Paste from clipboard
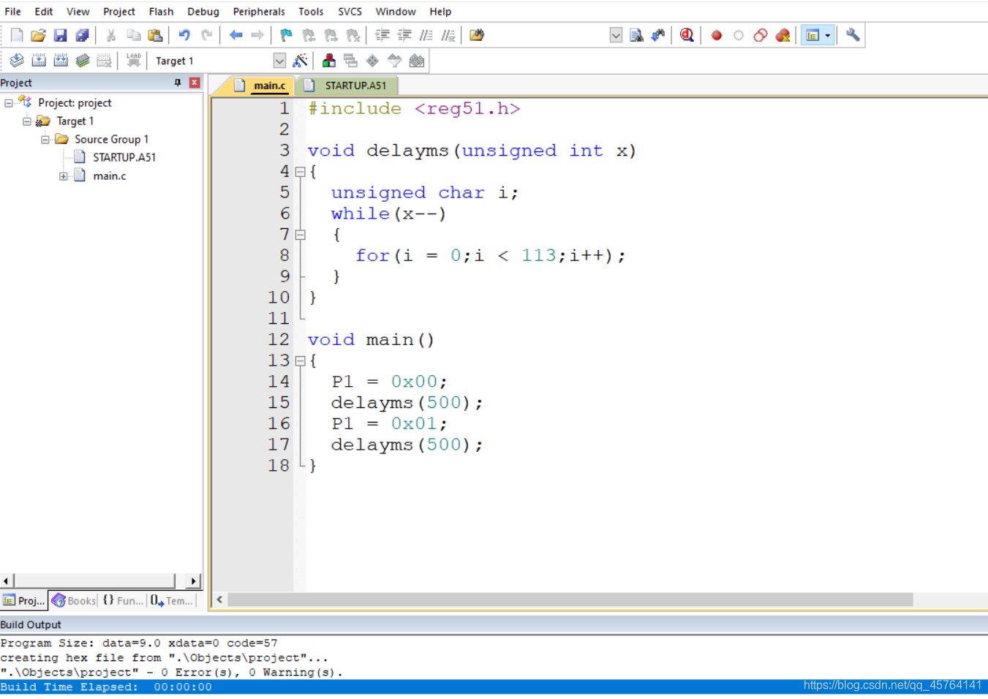The image size is (988, 699). click(155, 35)
